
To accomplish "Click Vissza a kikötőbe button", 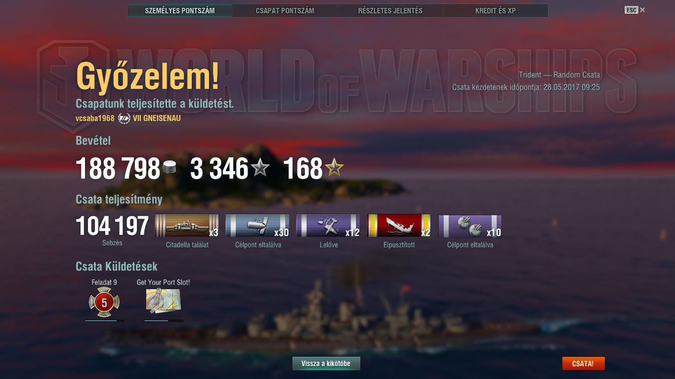I will point(326,364).
